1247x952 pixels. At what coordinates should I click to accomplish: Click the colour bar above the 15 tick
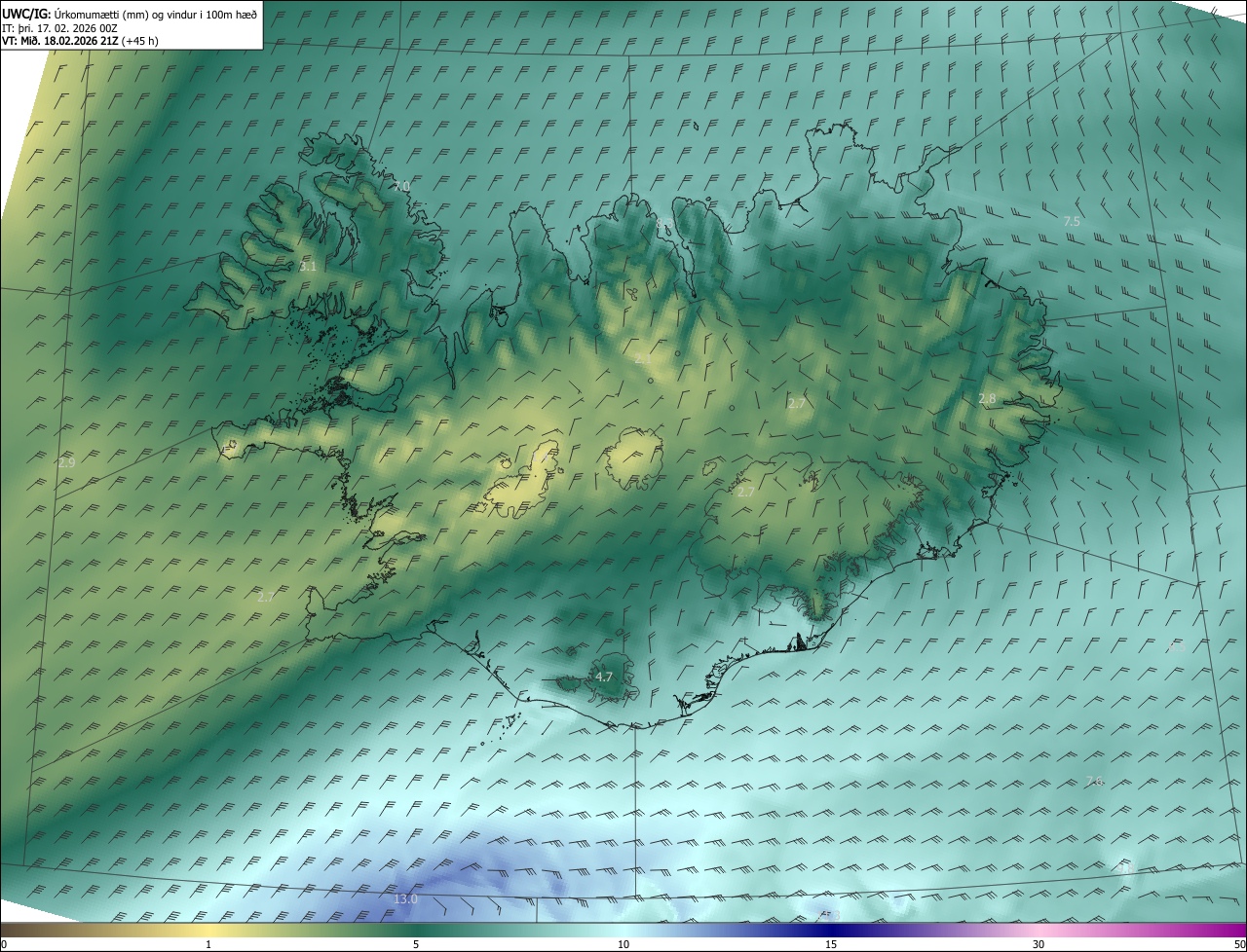831,930
